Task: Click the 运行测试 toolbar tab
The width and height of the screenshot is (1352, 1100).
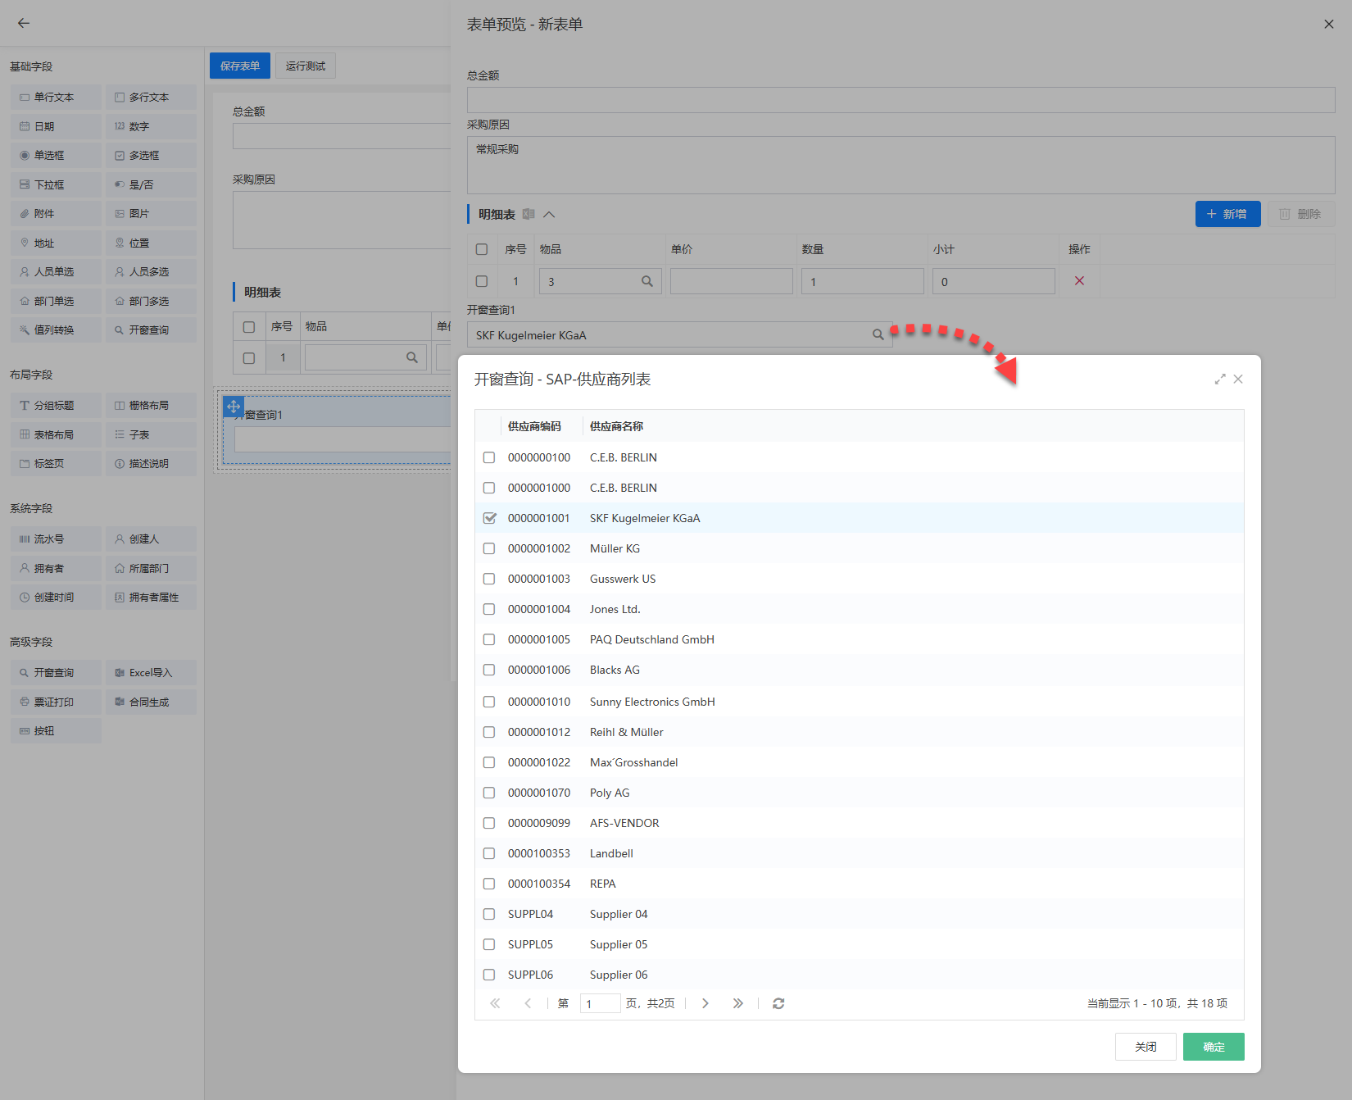Action: (306, 66)
